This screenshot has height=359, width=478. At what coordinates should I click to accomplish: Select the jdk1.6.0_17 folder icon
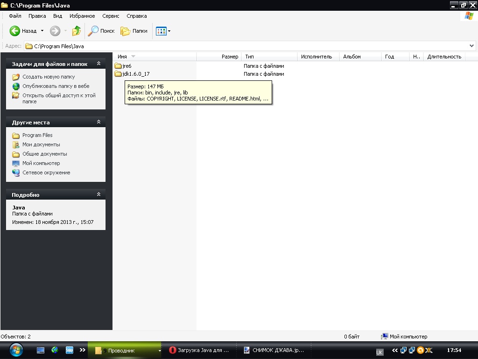pos(118,73)
